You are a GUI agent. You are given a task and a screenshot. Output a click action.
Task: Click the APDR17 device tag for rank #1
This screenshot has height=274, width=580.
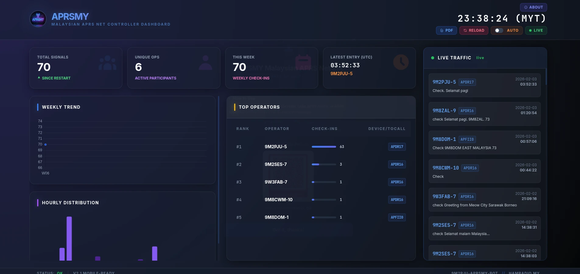[397, 147]
